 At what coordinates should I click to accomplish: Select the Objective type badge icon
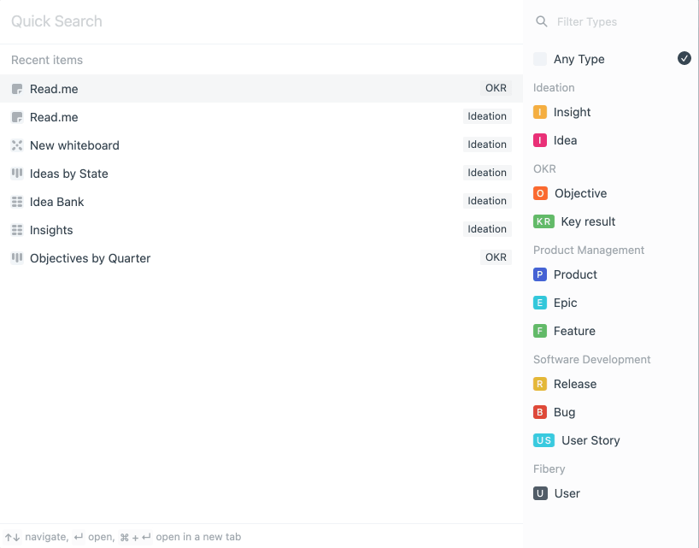[x=540, y=193]
